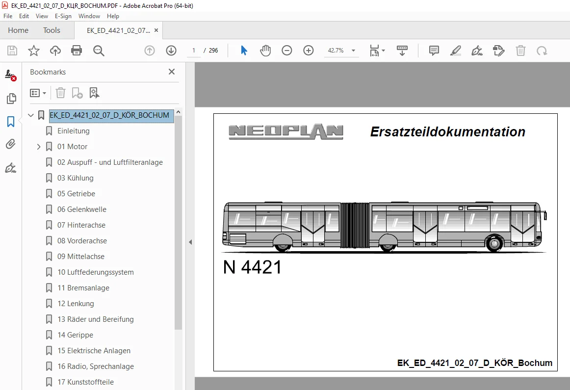The height and width of the screenshot is (390, 570).
Task: Expand the 01 Motor bookmark
Action: (x=39, y=147)
